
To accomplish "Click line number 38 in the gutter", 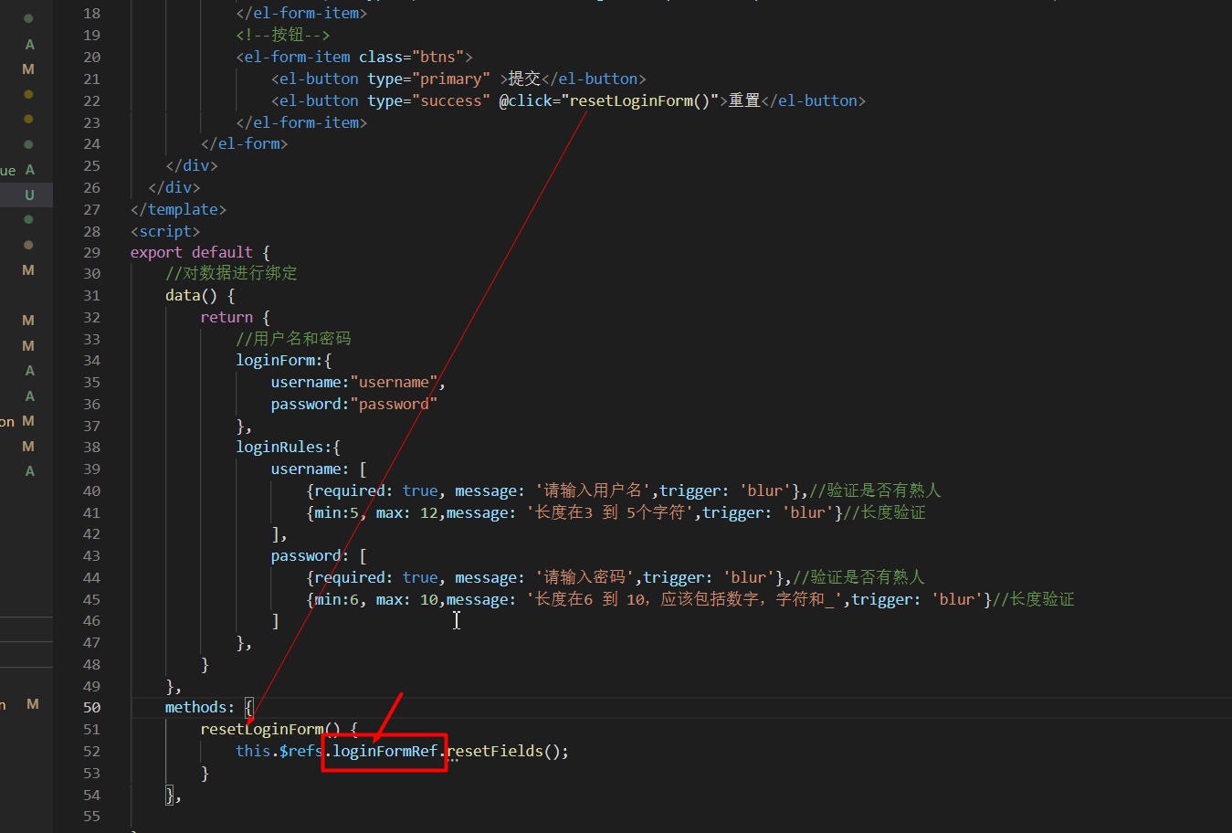I will 91,447.
